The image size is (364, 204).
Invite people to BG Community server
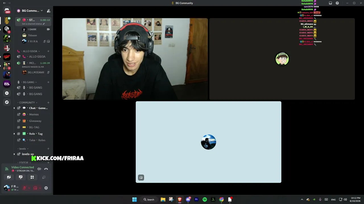pos(49,11)
